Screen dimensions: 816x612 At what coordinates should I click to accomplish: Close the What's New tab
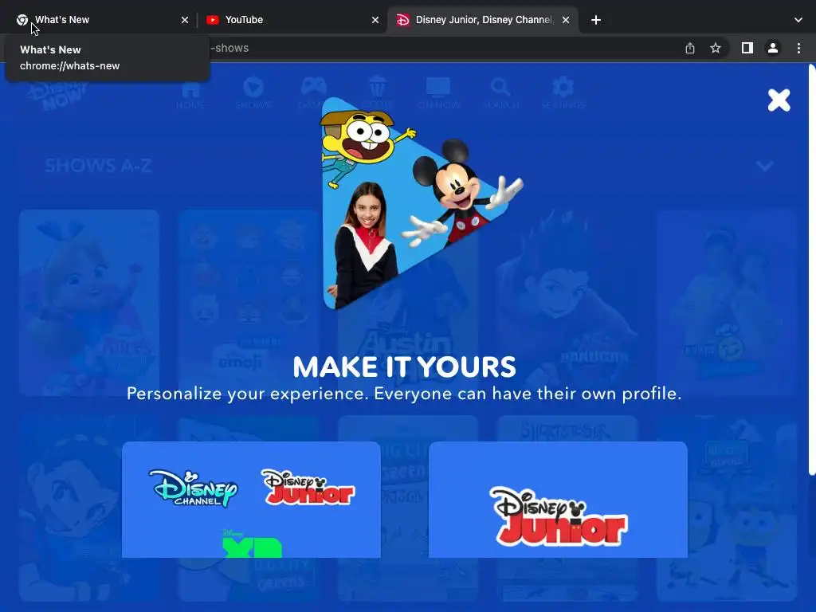(185, 20)
